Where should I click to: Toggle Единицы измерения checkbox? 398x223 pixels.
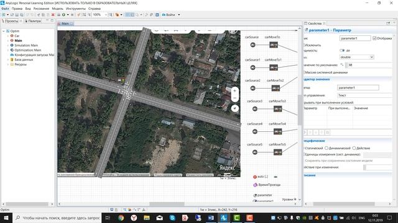pyautogui.click(x=303, y=154)
